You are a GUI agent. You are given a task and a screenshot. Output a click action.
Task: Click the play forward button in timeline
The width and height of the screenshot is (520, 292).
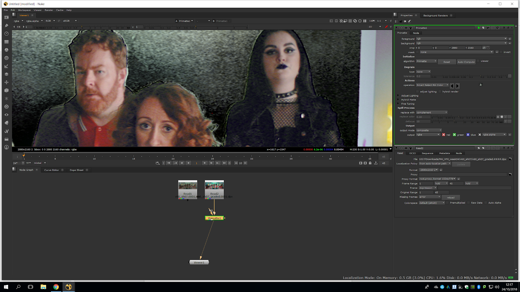[204, 163]
